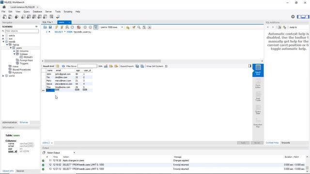The image size is (310, 174).
Task: Click Find magnifier icon in editor toolbar
Action: click(139, 27)
